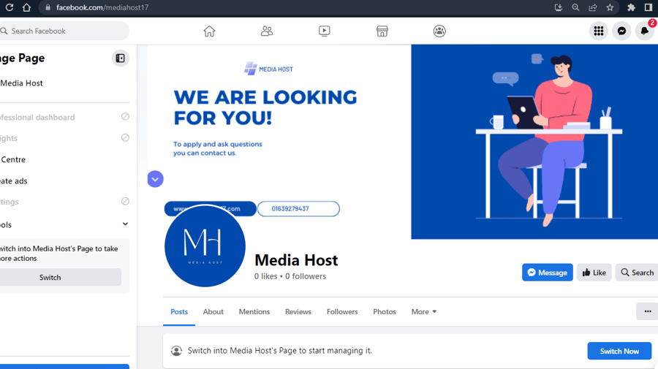This screenshot has height=369, width=658.
Task: Like the Media Host page
Action: tap(594, 273)
